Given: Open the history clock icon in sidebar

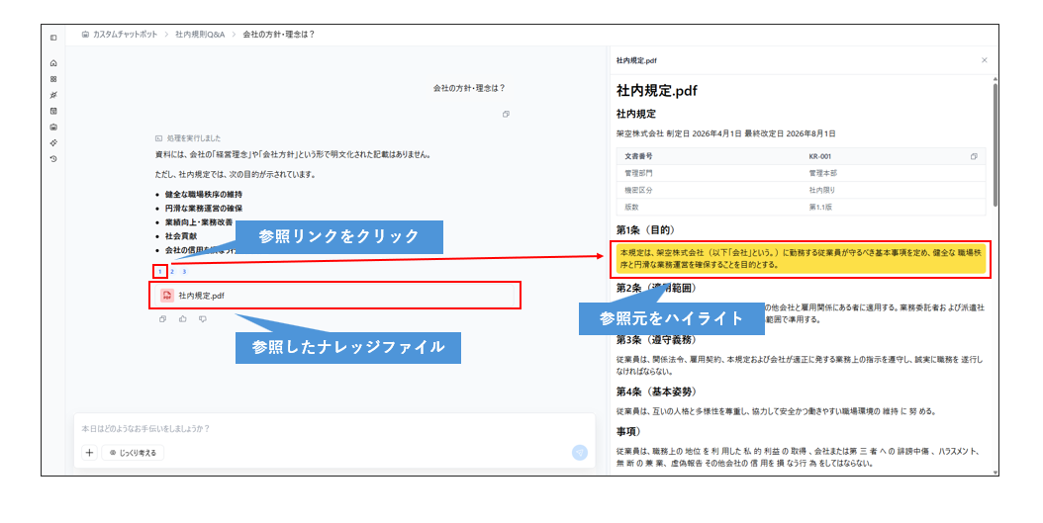Looking at the screenshot, I should tap(53, 159).
